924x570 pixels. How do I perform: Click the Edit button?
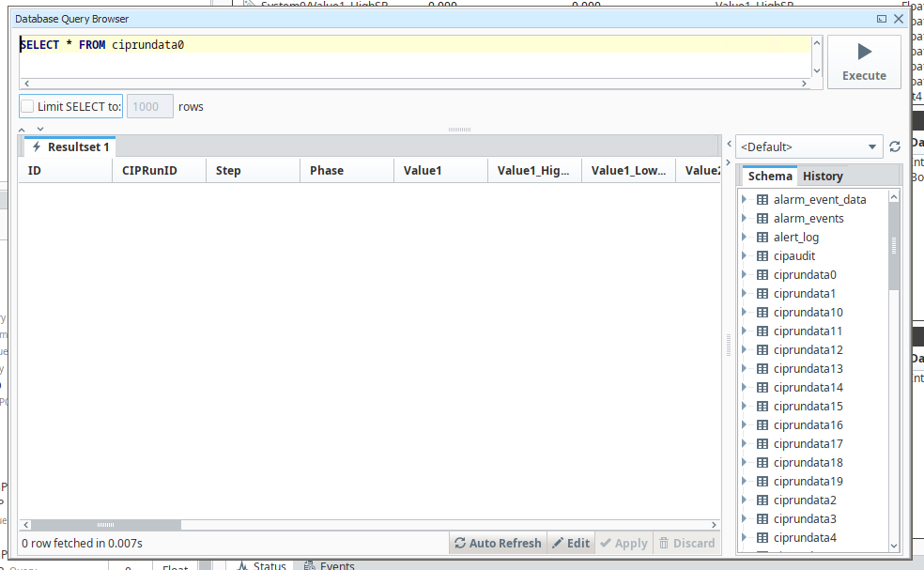[570, 543]
